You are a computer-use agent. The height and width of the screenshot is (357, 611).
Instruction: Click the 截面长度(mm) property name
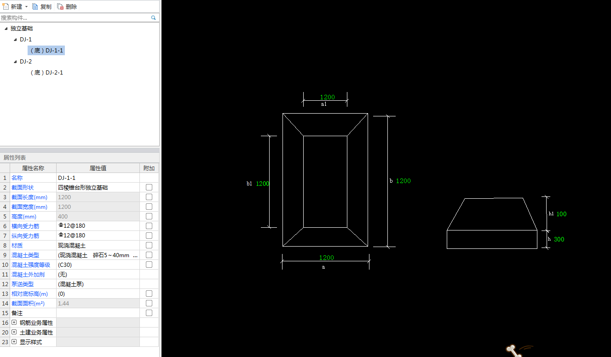[x=29, y=197]
